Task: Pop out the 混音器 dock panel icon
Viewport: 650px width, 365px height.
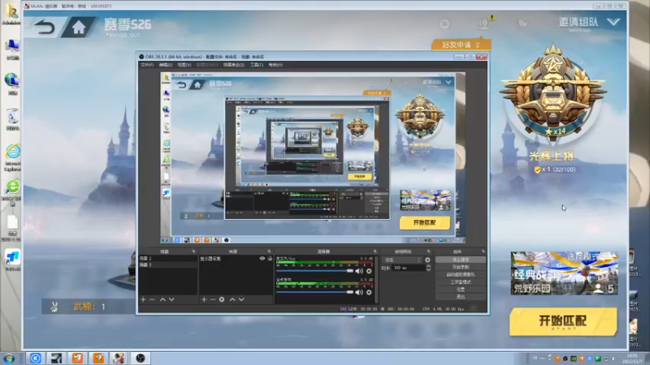Action: [375, 251]
